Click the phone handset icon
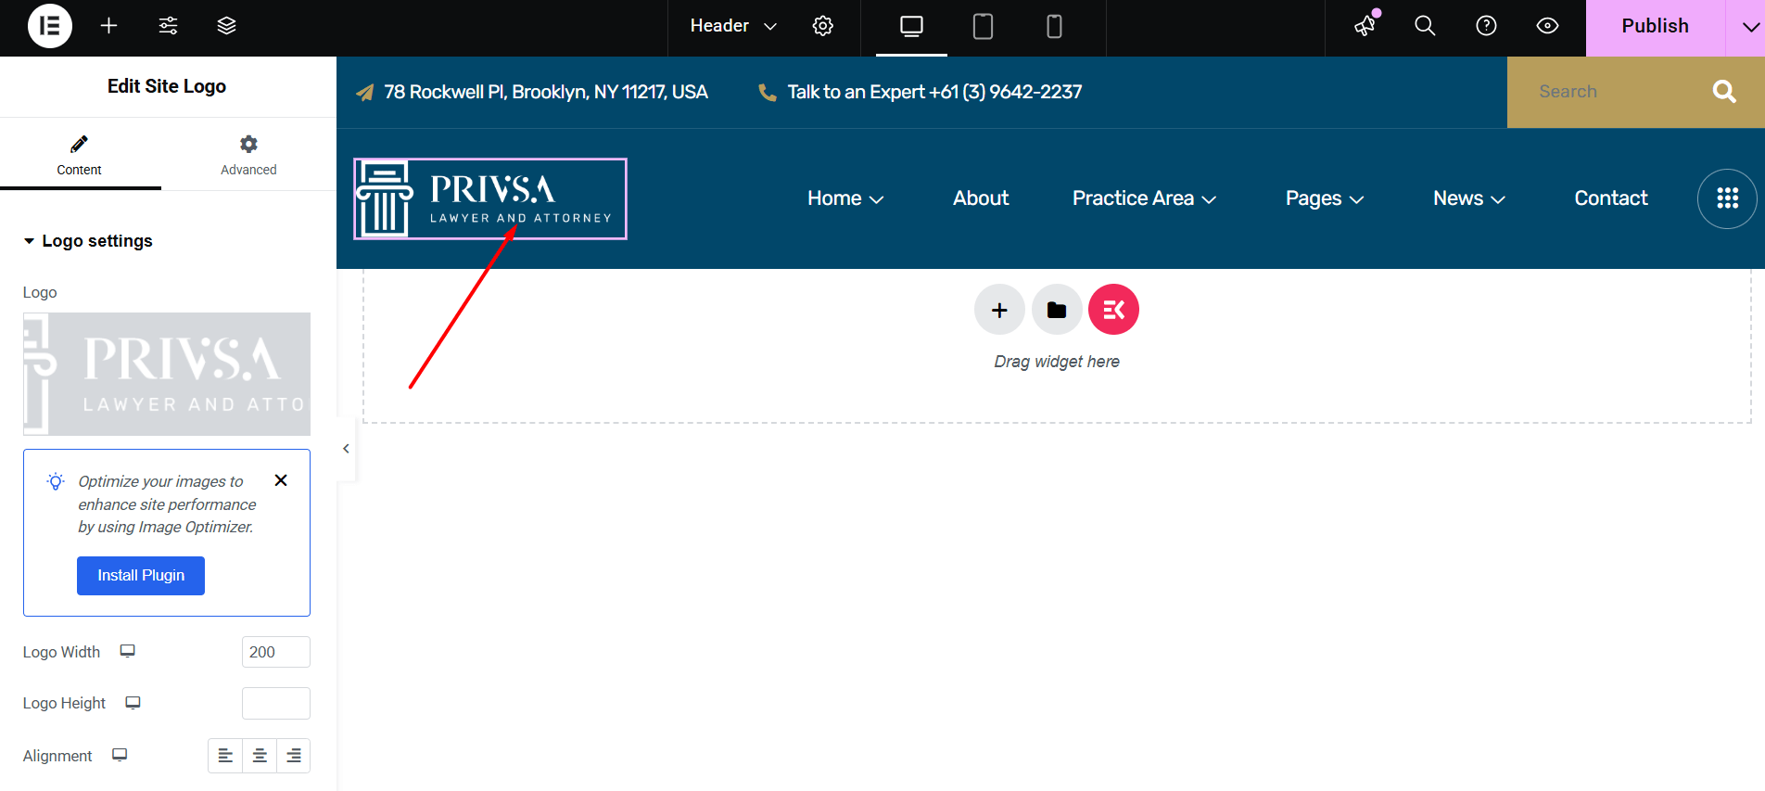The image size is (1765, 791). [768, 92]
